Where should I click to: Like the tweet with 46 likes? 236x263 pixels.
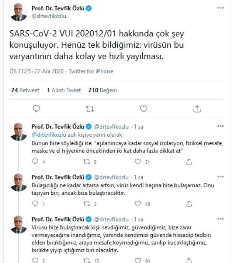(x=138, y=204)
